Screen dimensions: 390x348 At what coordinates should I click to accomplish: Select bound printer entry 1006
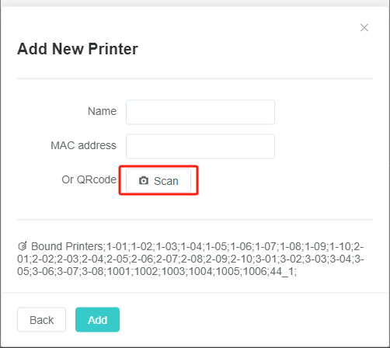[x=254, y=271]
